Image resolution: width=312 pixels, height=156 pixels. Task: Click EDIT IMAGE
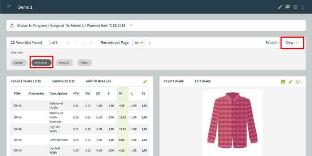(x=203, y=81)
